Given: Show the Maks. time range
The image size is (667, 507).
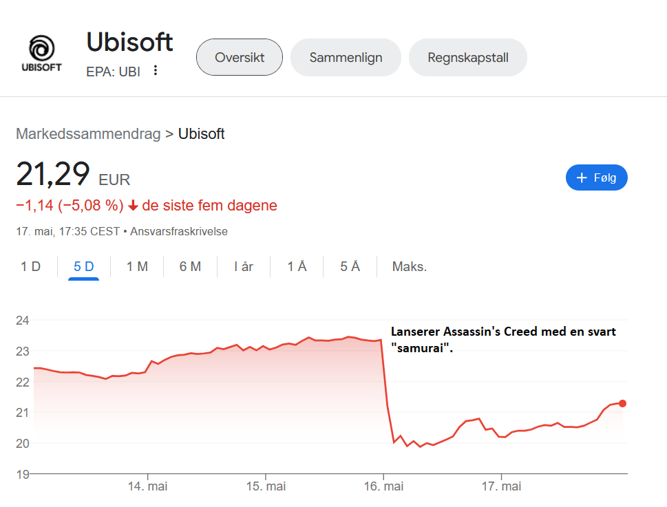Looking at the screenshot, I should pos(410,266).
